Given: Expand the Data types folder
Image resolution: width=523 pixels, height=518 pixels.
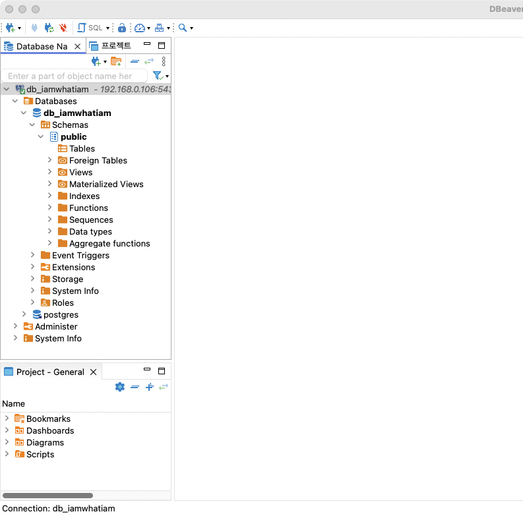Looking at the screenshot, I should coord(49,231).
